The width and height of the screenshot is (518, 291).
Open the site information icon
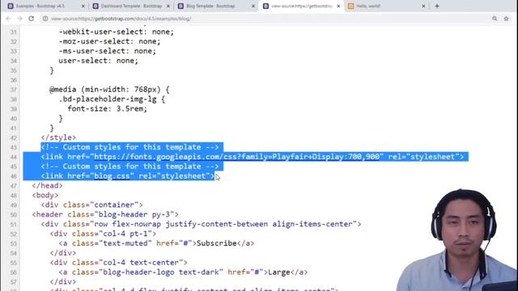[x=45, y=19]
